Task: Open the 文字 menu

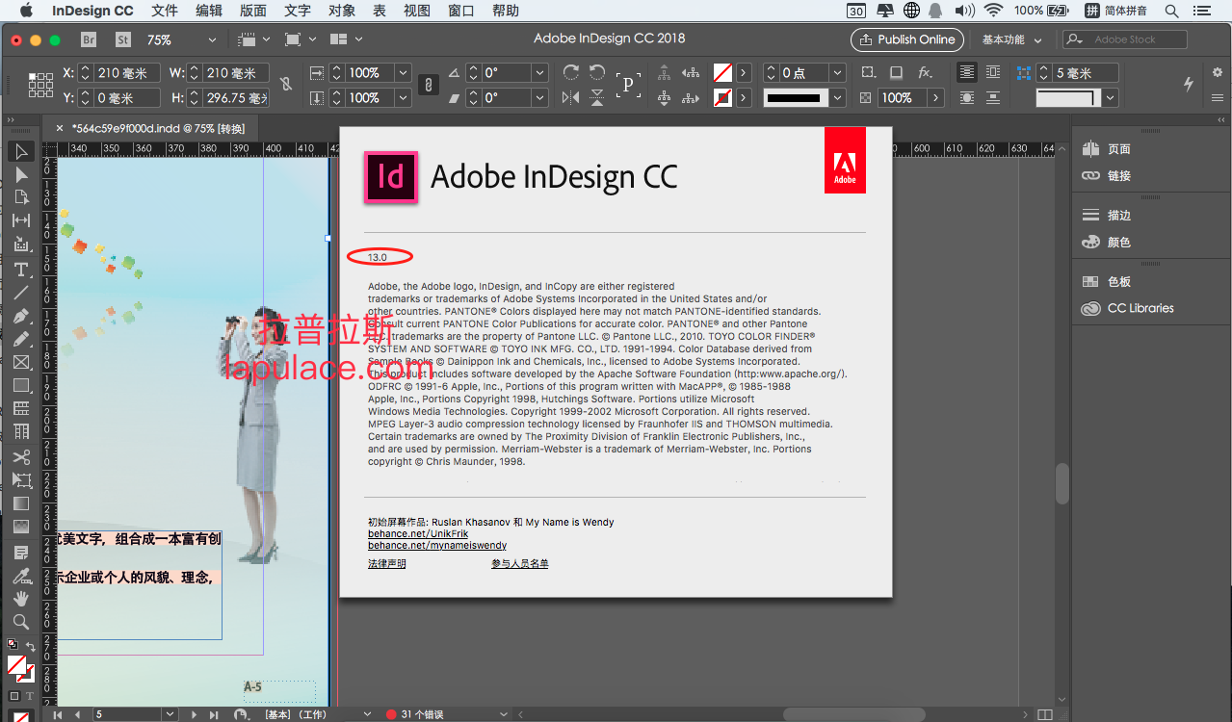Action: coord(298,11)
